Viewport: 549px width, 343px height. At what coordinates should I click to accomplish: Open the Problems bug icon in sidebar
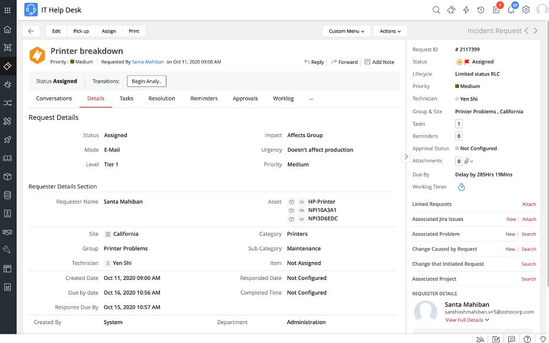click(x=7, y=84)
